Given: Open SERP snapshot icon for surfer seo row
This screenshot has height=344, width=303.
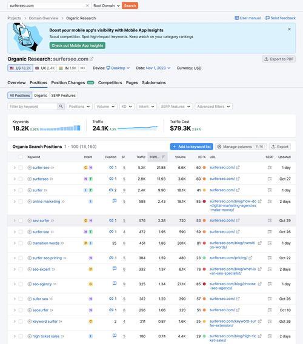Looking at the screenshot, I should [270, 168].
